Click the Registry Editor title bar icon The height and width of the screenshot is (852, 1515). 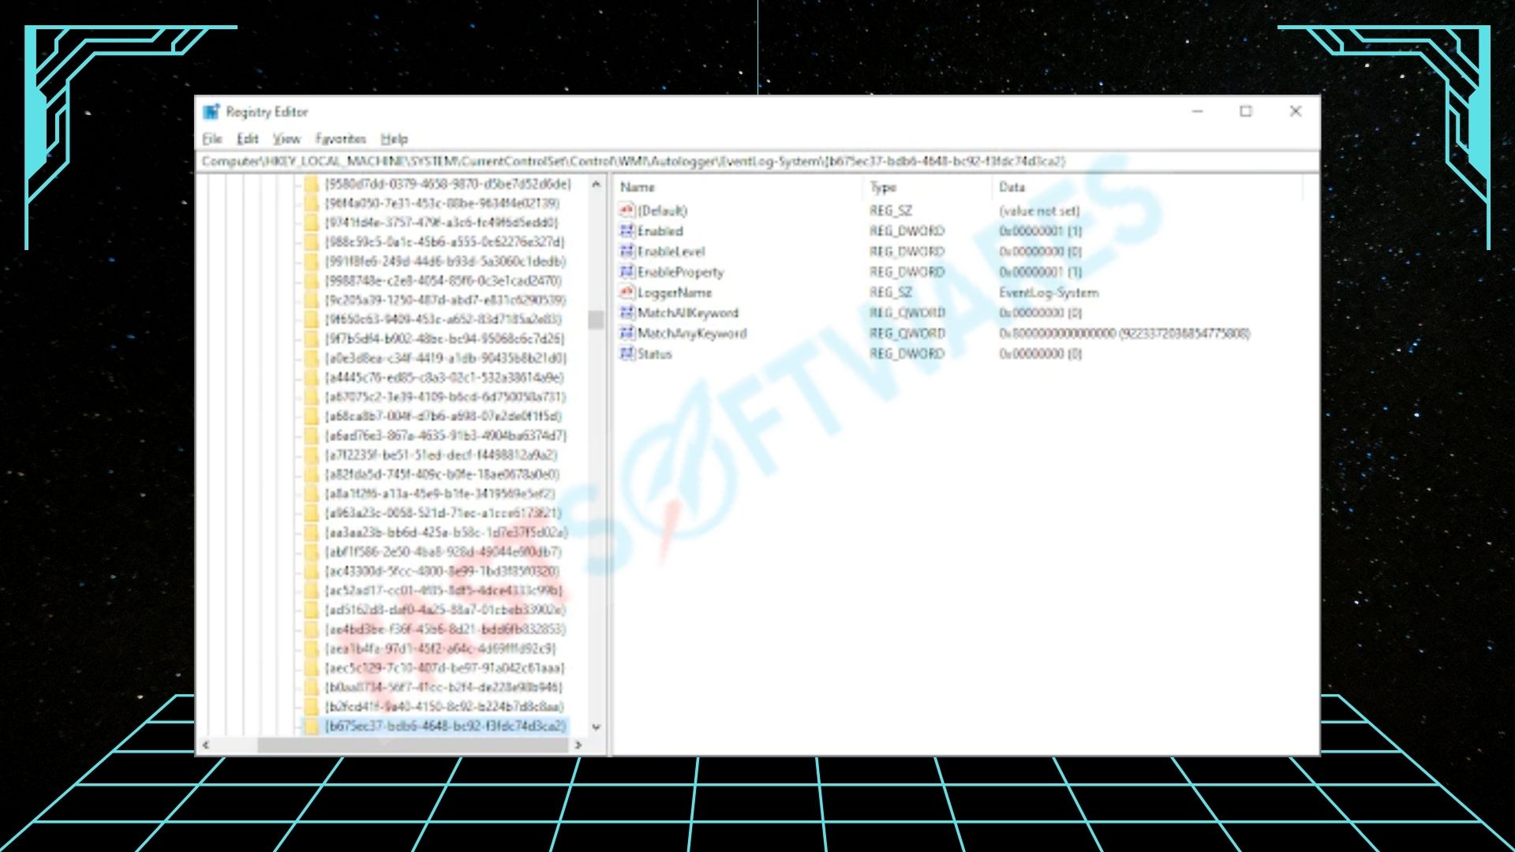coord(211,112)
